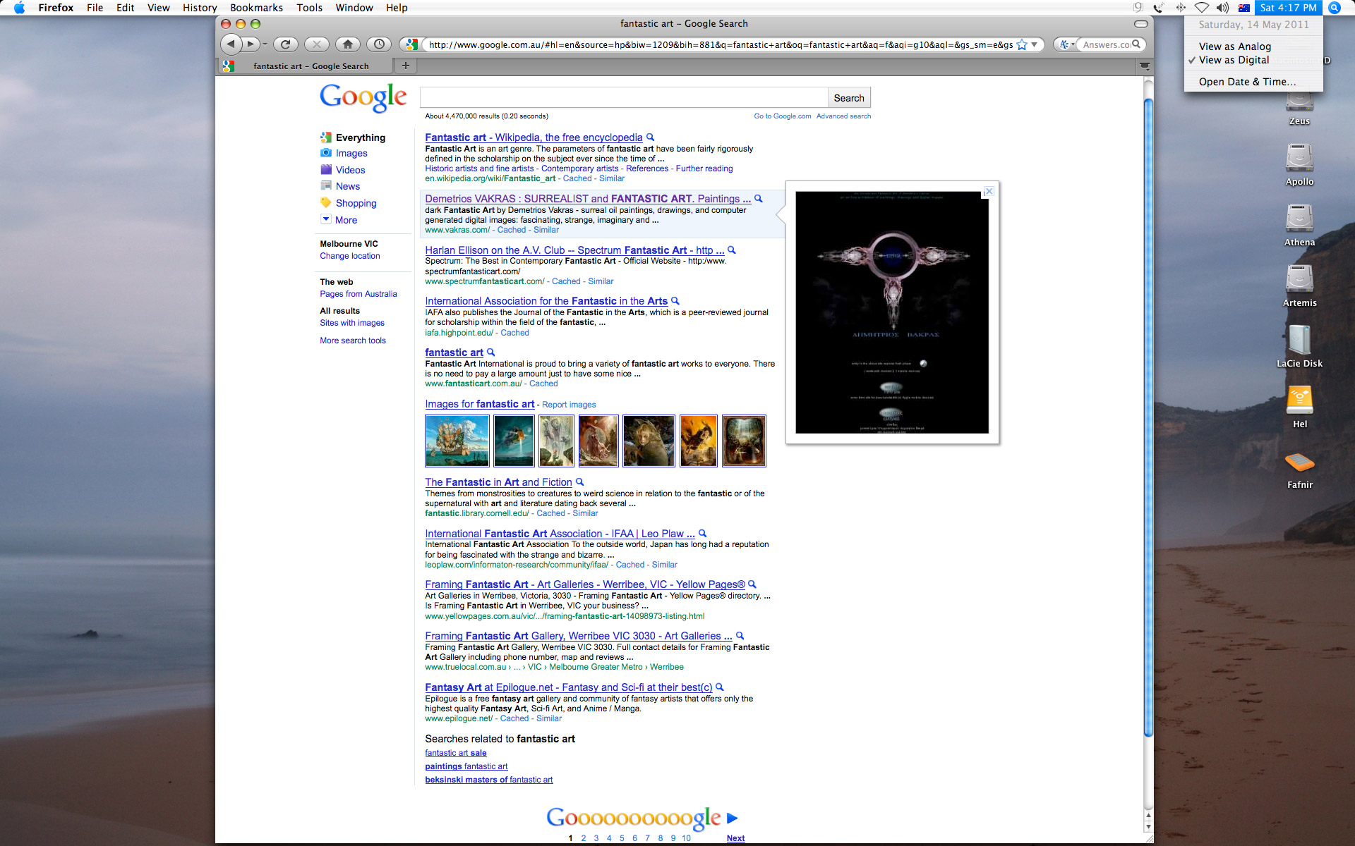Open the History clock toolbar button
The width and height of the screenshot is (1355, 846).
tap(379, 44)
